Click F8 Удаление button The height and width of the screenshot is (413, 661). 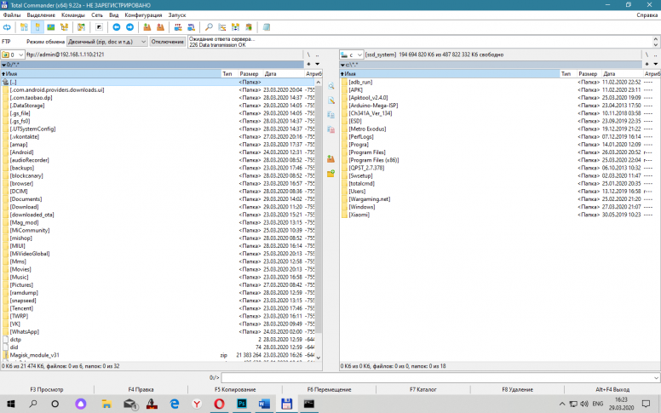point(517,389)
